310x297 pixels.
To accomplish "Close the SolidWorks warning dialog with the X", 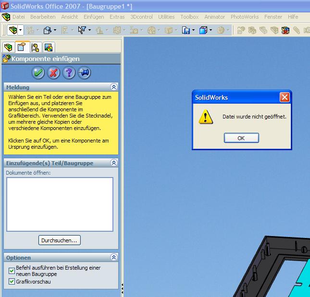I will click(285, 97).
